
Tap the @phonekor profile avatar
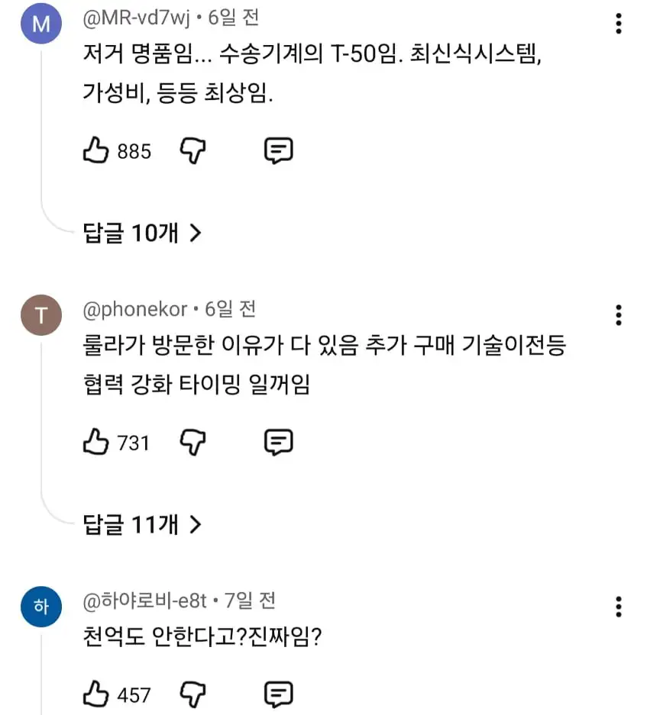pos(41,316)
